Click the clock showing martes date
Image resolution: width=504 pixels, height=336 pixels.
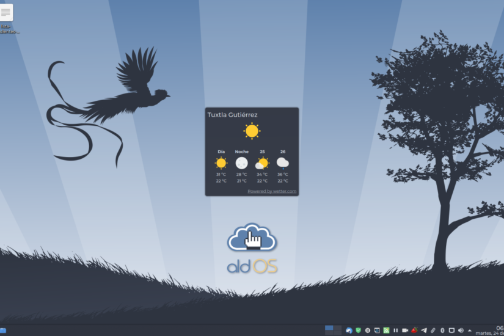tap(490, 331)
